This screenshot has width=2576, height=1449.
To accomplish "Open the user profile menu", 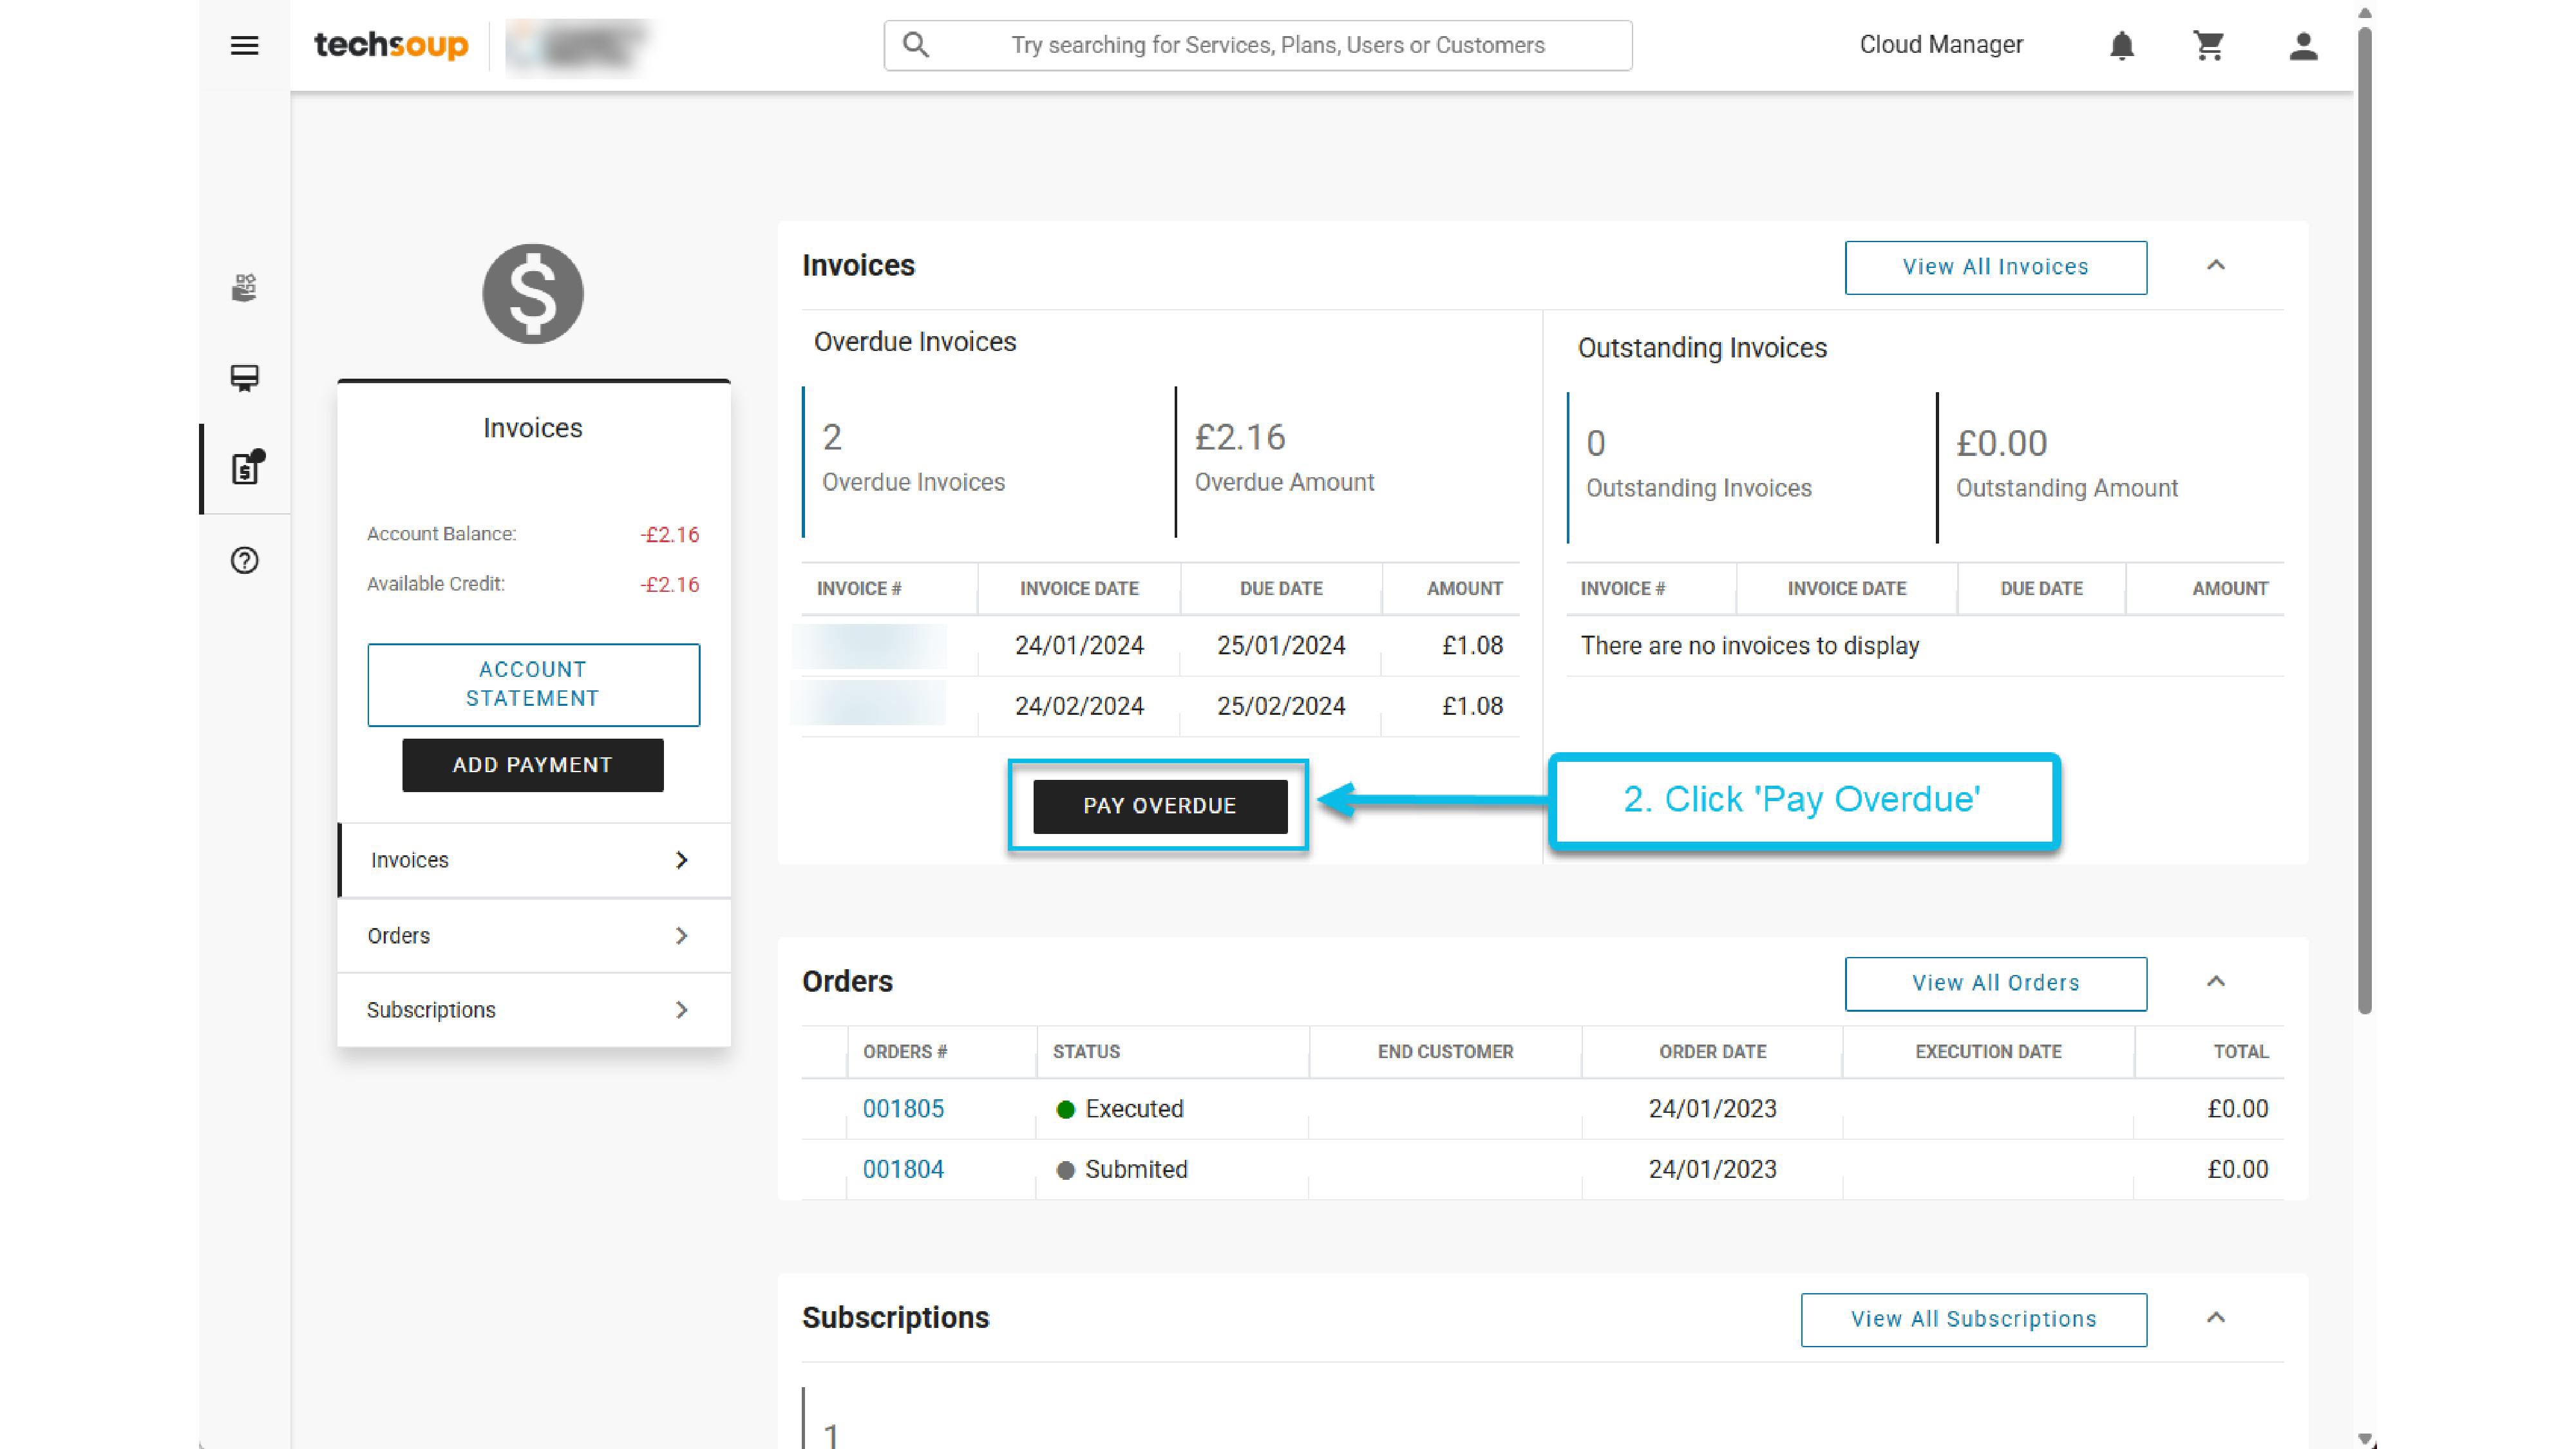I will coord(2303,46).
